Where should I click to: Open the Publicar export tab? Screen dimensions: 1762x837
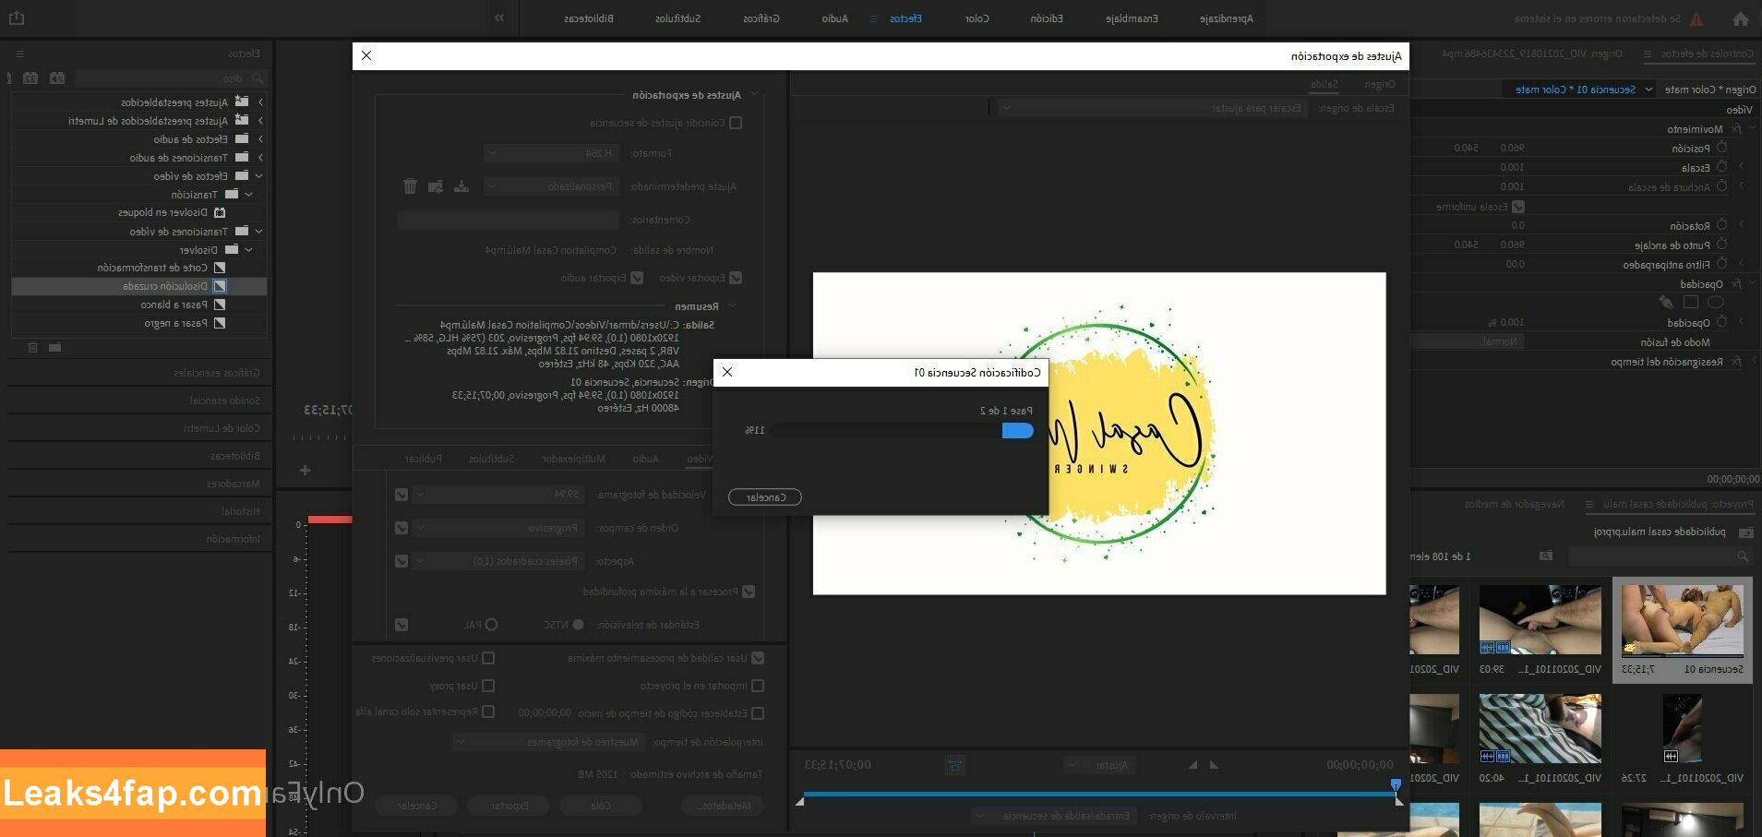coord(424,459)
